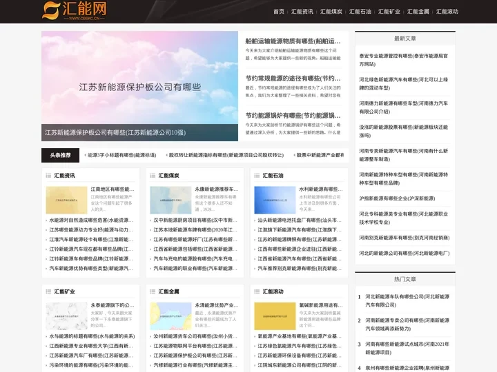This screenshot has width=497, height=372.
Task: Click the list icon beside 汇能石油 heading
Action: [x=257, y=176]
